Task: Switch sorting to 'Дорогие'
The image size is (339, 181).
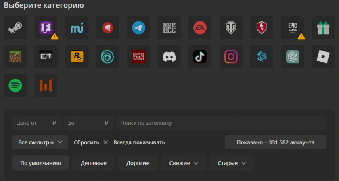Action: [x=138, y=163]
